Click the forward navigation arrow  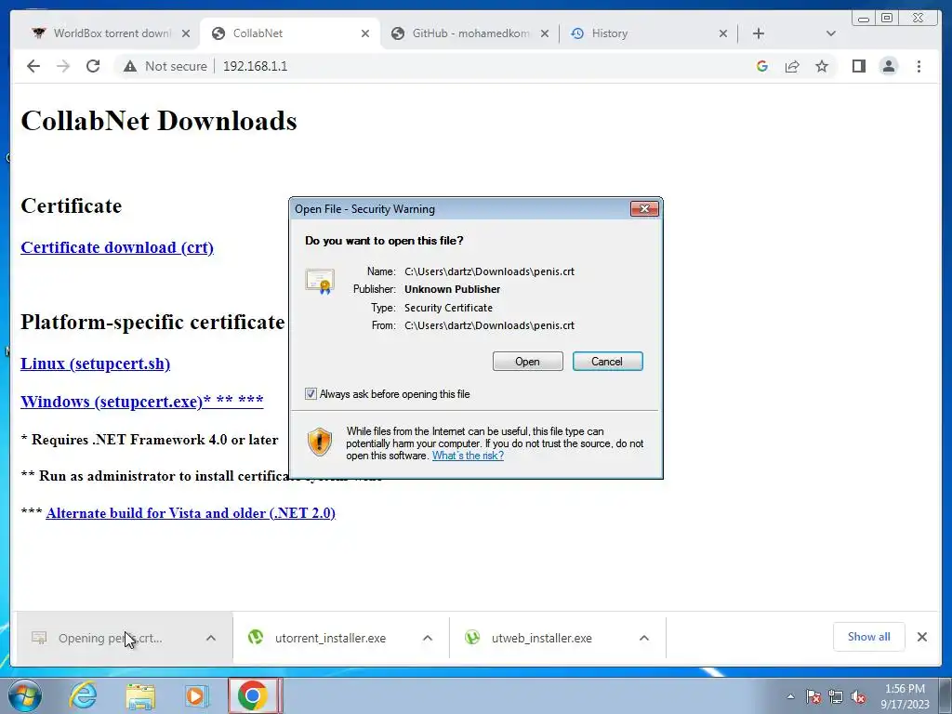[x=63, y=66]
